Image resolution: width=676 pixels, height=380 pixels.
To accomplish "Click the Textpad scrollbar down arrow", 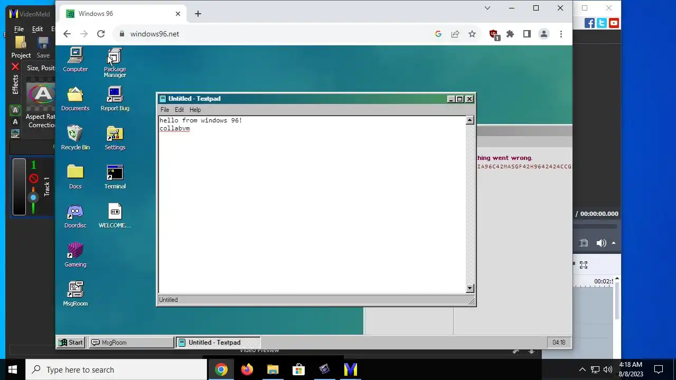I will click(x=470, y=289).
